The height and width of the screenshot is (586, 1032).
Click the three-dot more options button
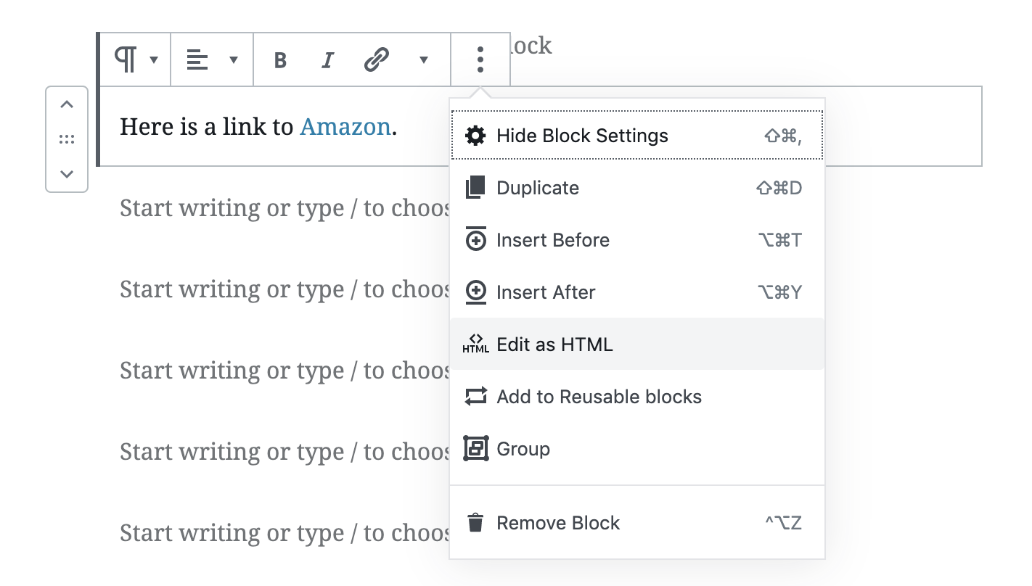click(480, 59)
